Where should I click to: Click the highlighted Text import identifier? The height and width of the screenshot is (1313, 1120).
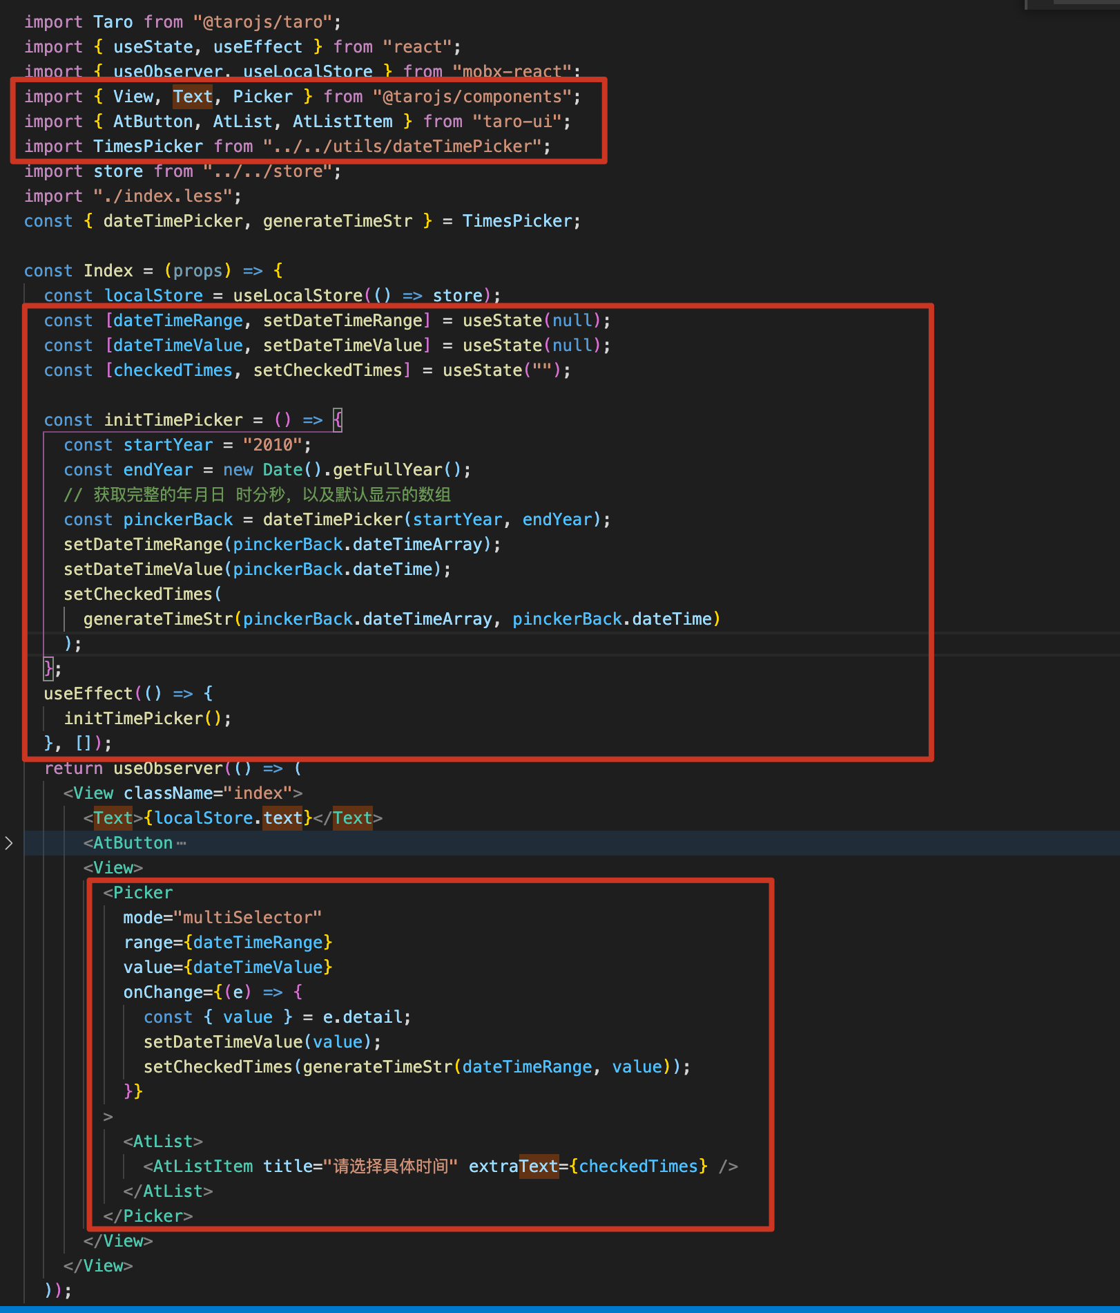[193, 97]
